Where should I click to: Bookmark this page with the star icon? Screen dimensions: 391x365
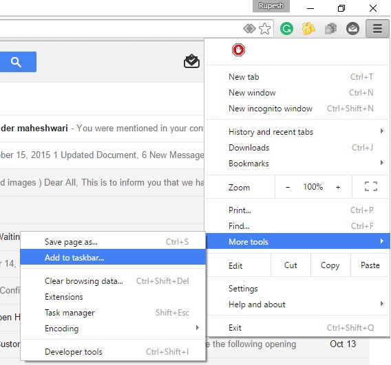click(264, 29)
